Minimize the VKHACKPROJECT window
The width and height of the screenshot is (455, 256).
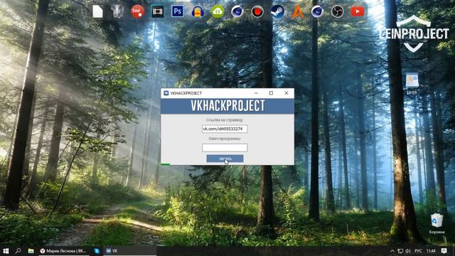[x=256, y=93]
